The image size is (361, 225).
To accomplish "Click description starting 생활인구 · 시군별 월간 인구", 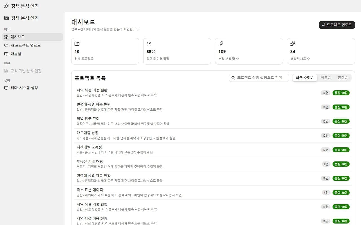I will coord(123,124).
